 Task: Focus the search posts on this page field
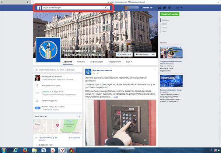pos(58,70)
